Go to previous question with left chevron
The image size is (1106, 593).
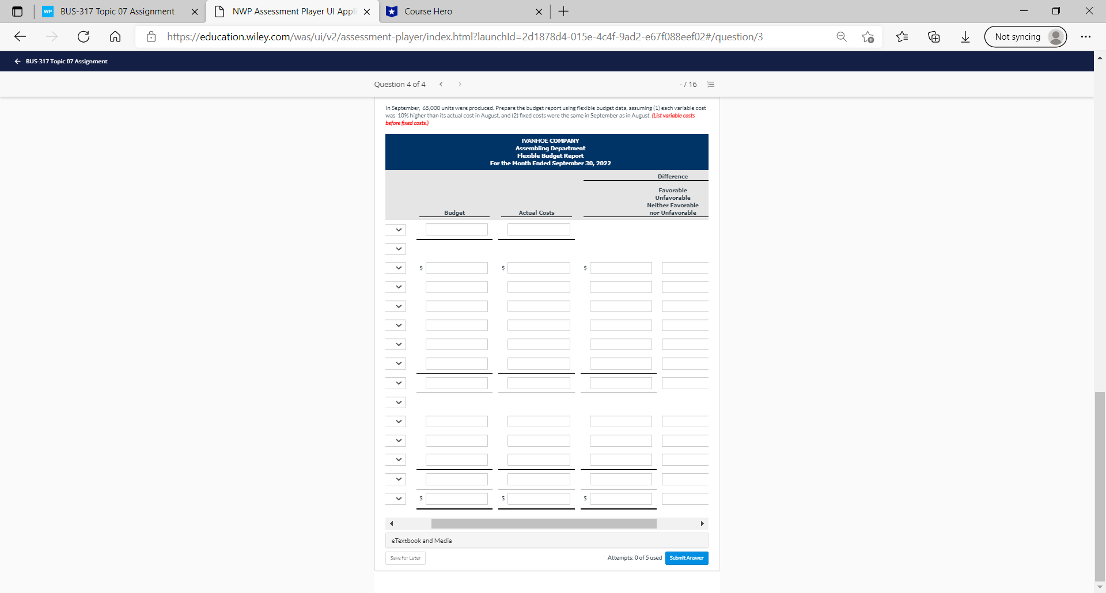441,84
